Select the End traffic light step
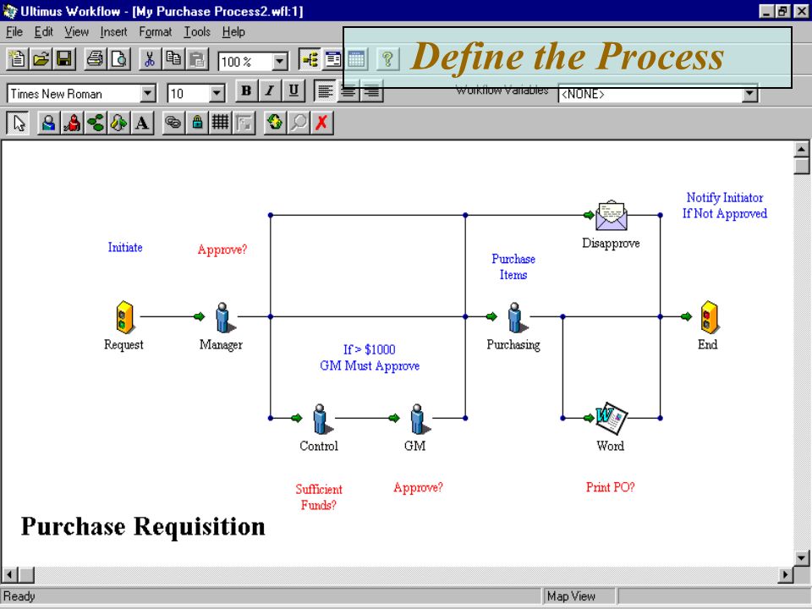This screenshot has width=812, height=609. coord(710,316)
